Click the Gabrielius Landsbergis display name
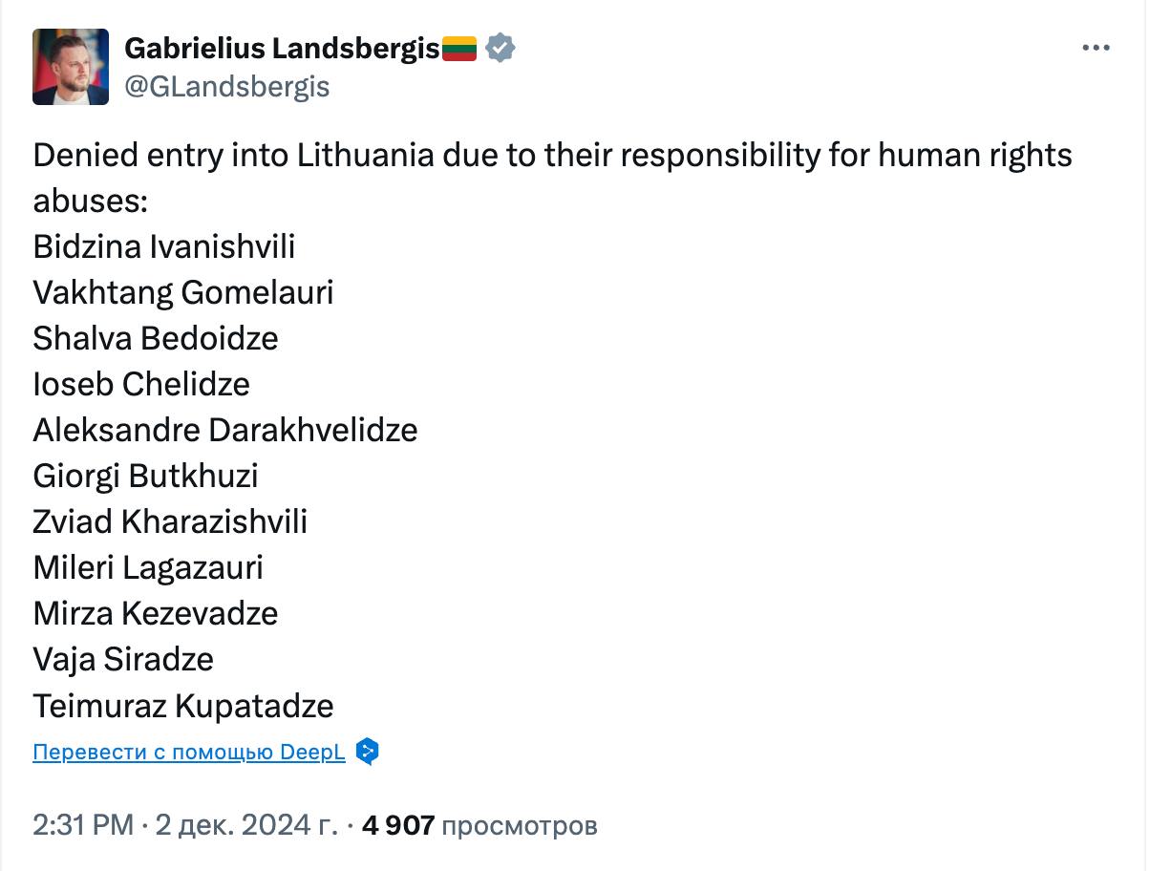 [283, 48]
